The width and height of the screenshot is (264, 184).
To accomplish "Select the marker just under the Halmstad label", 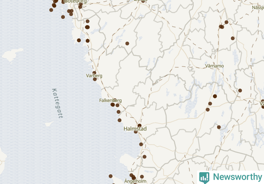I will (x=136, y=132).
